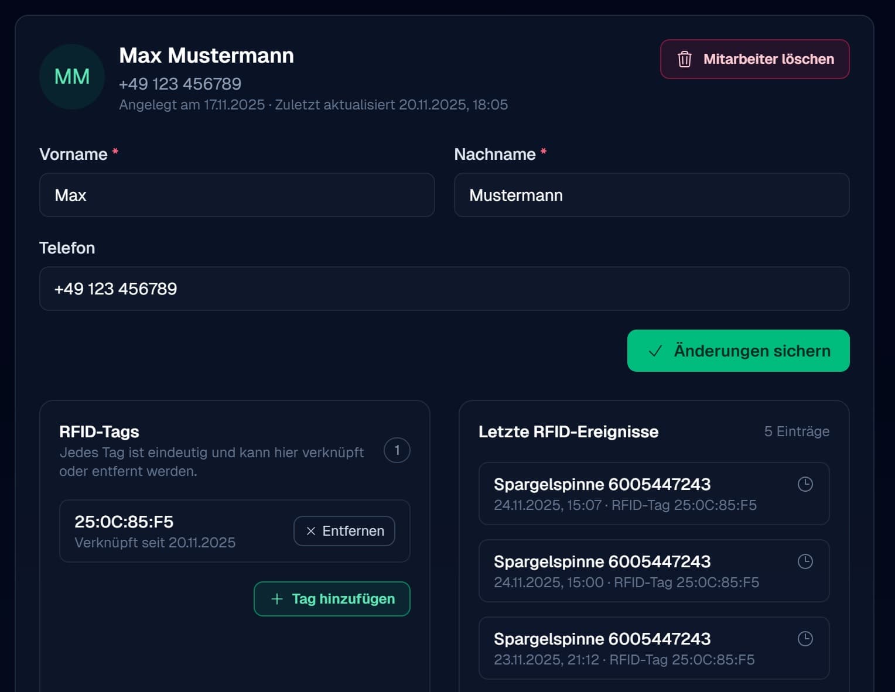Click the Vorname field containing Max
Viewport: 895px width, 692px height.
tap(237, 195)
